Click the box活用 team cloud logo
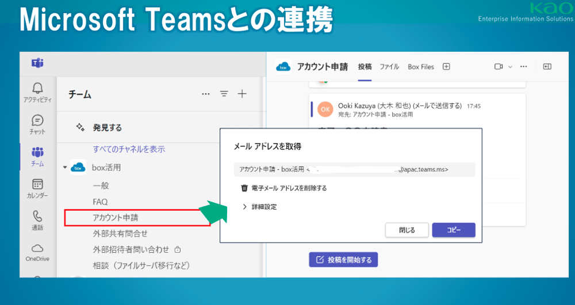The width and height of the screenshot is (575, 305). click(78, 167)
